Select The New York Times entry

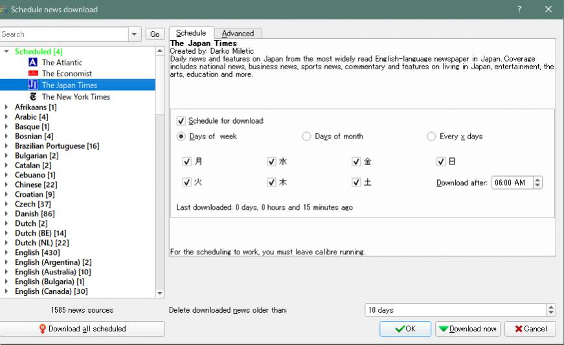point(76,96)
